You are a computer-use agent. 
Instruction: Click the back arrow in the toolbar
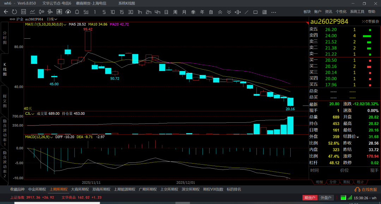click(6, 12)
